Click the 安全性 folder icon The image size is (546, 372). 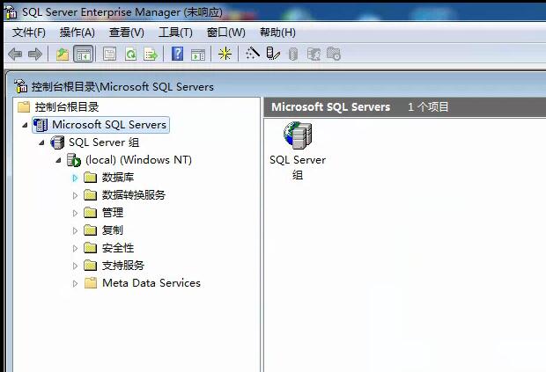[90, 247]
